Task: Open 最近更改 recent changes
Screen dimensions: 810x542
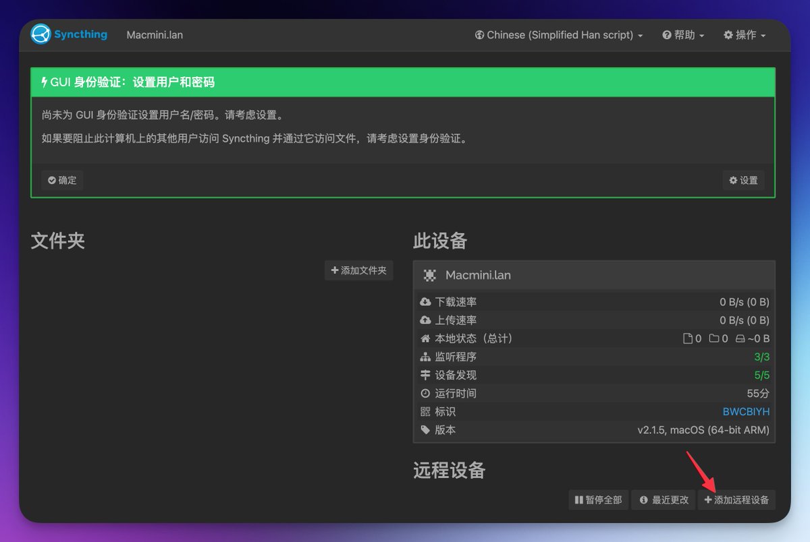Action: (x=664, y=500)
